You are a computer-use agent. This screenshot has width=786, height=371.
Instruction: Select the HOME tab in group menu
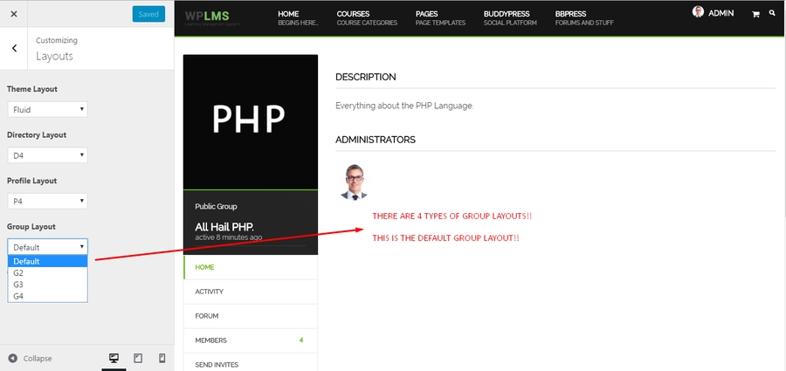click(251, 267)
